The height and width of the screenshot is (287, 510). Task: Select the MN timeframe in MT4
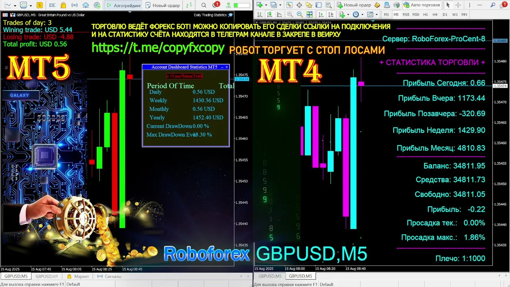point(464,14)
